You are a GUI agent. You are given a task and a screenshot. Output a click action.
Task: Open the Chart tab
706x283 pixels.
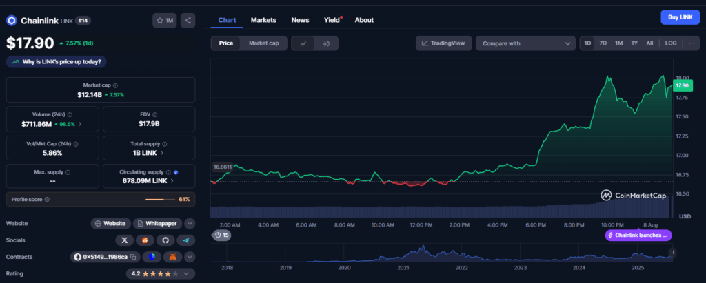tap(227, 20)
